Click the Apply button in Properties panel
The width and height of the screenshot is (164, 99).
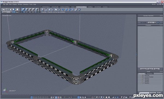156,69
